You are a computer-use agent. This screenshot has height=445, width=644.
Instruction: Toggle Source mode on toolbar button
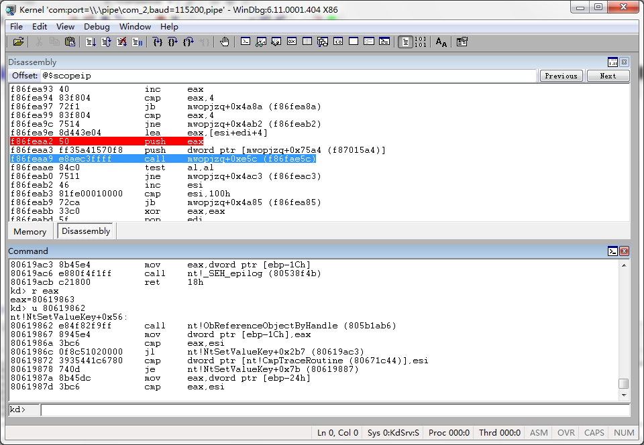click(405, 42)
